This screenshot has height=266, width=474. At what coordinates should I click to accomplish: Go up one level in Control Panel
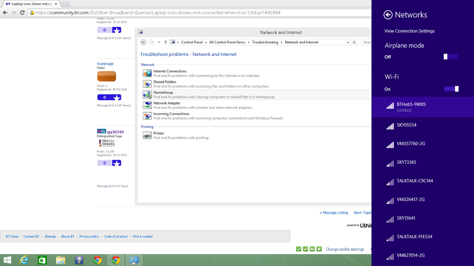166,42
